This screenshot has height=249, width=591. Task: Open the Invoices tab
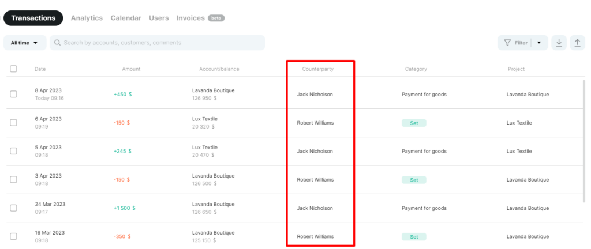coord(190,18)
